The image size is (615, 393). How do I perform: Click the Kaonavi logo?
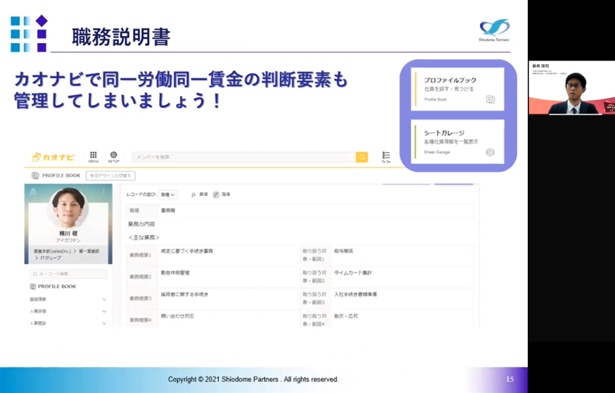53,157
